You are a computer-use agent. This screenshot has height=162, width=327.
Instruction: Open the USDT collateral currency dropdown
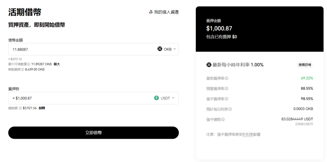(x=165, y=98)
